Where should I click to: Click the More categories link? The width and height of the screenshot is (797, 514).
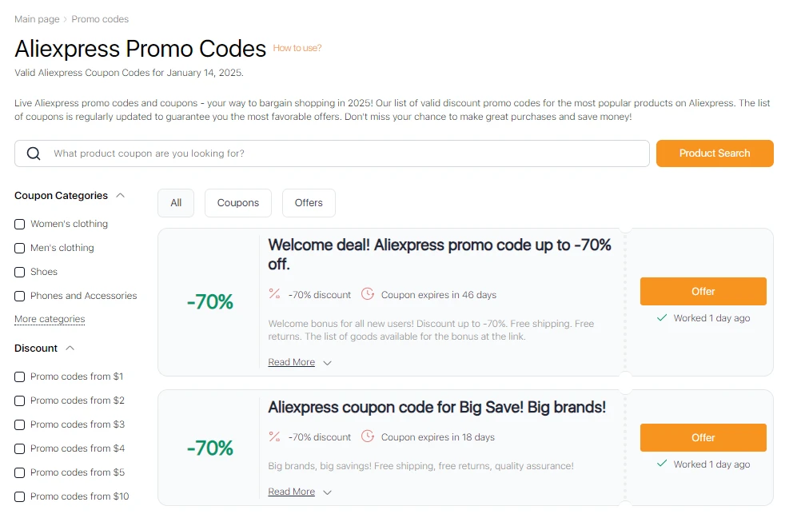point(50,319)
